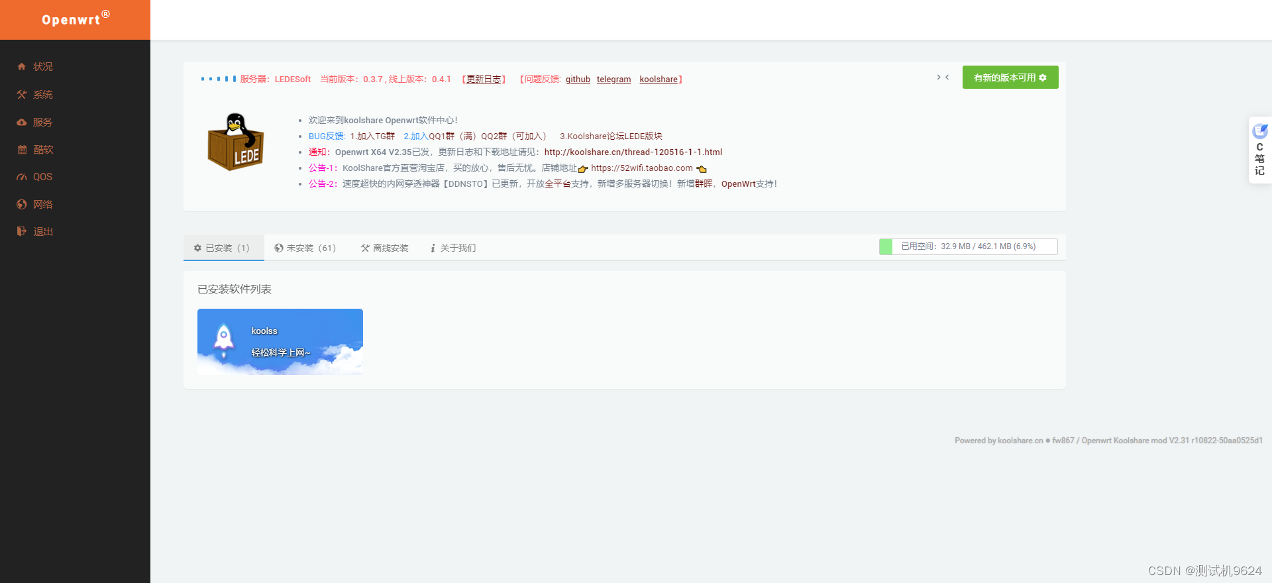Open the koolss app card
The height and width of the screenshot is (583, 1272).
[280, 342]
